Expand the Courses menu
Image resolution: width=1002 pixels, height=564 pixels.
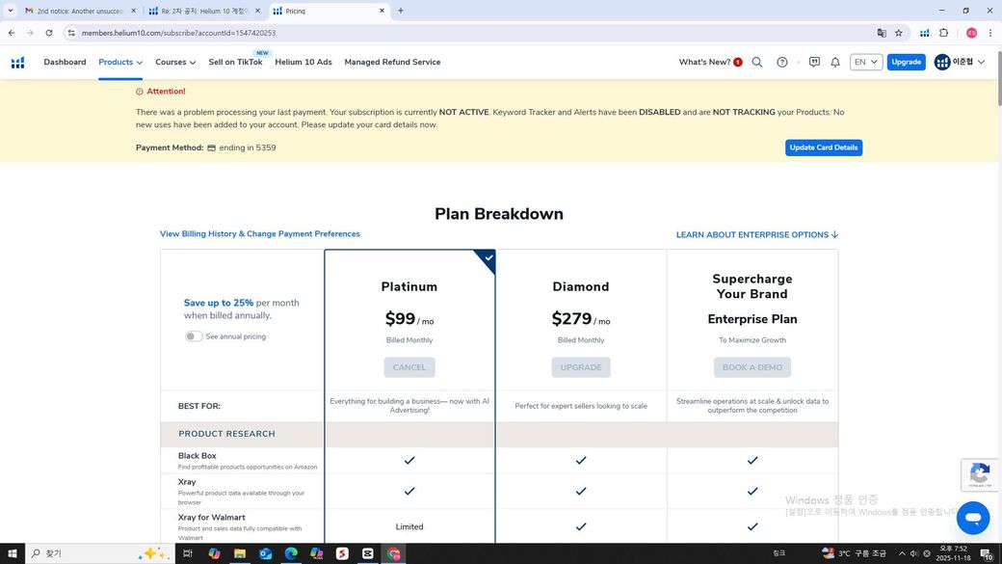click(x=175, y=62)
